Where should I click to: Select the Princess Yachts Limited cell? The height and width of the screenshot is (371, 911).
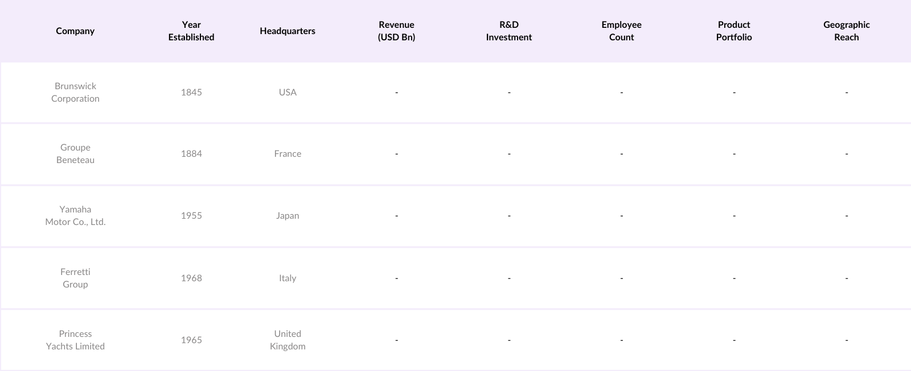(75, 340)
